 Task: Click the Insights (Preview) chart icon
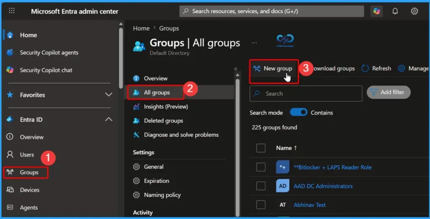(136, 106)
